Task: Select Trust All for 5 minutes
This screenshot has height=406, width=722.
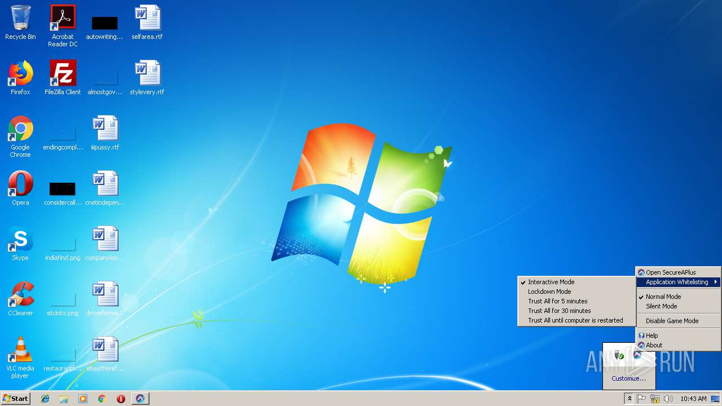Action: (576, 301)
